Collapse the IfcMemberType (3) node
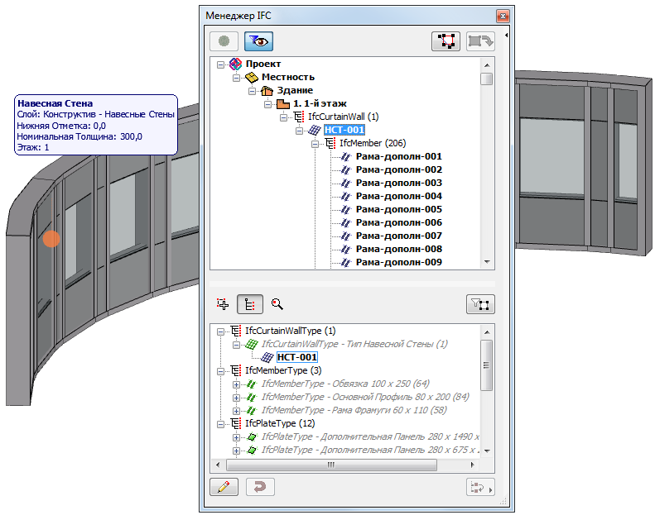Image resolution: width=655 pixels, height=515 pixels. pyautogui.click(x=220, y=371)
